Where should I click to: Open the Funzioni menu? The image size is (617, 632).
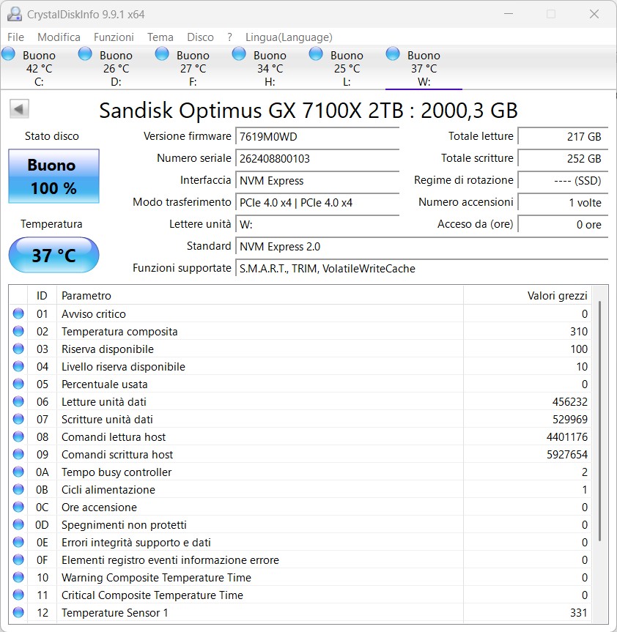114,37
